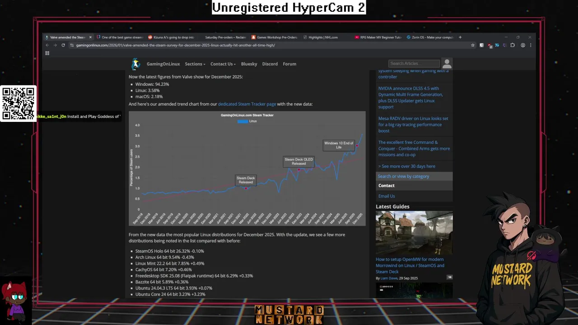Click the Windows 10 End of Life annotation
This screenshot has height=325, width=578.
[339, 145]
